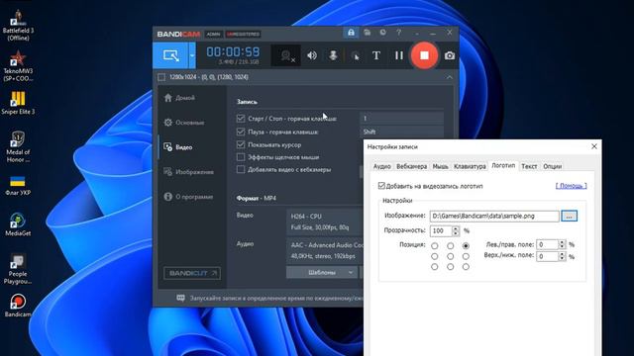Select top-center logo position radio
The height and width of the screenshot is (356, 634).
point(450,245)
